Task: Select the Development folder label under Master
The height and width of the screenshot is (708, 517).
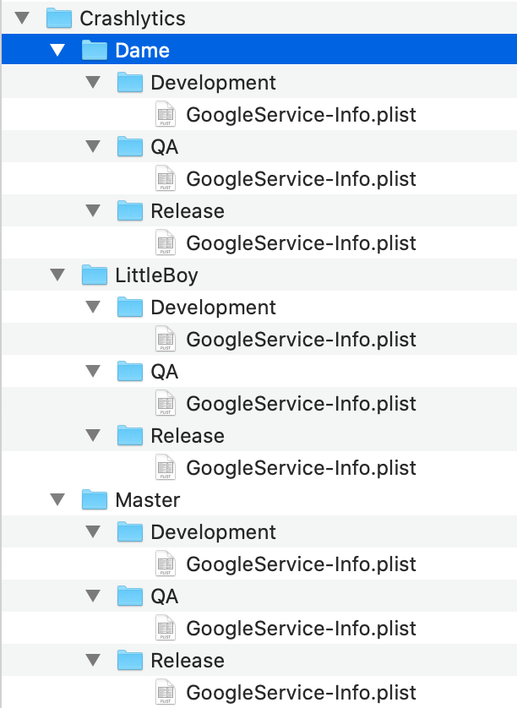Action: click(x=213, y=531)
